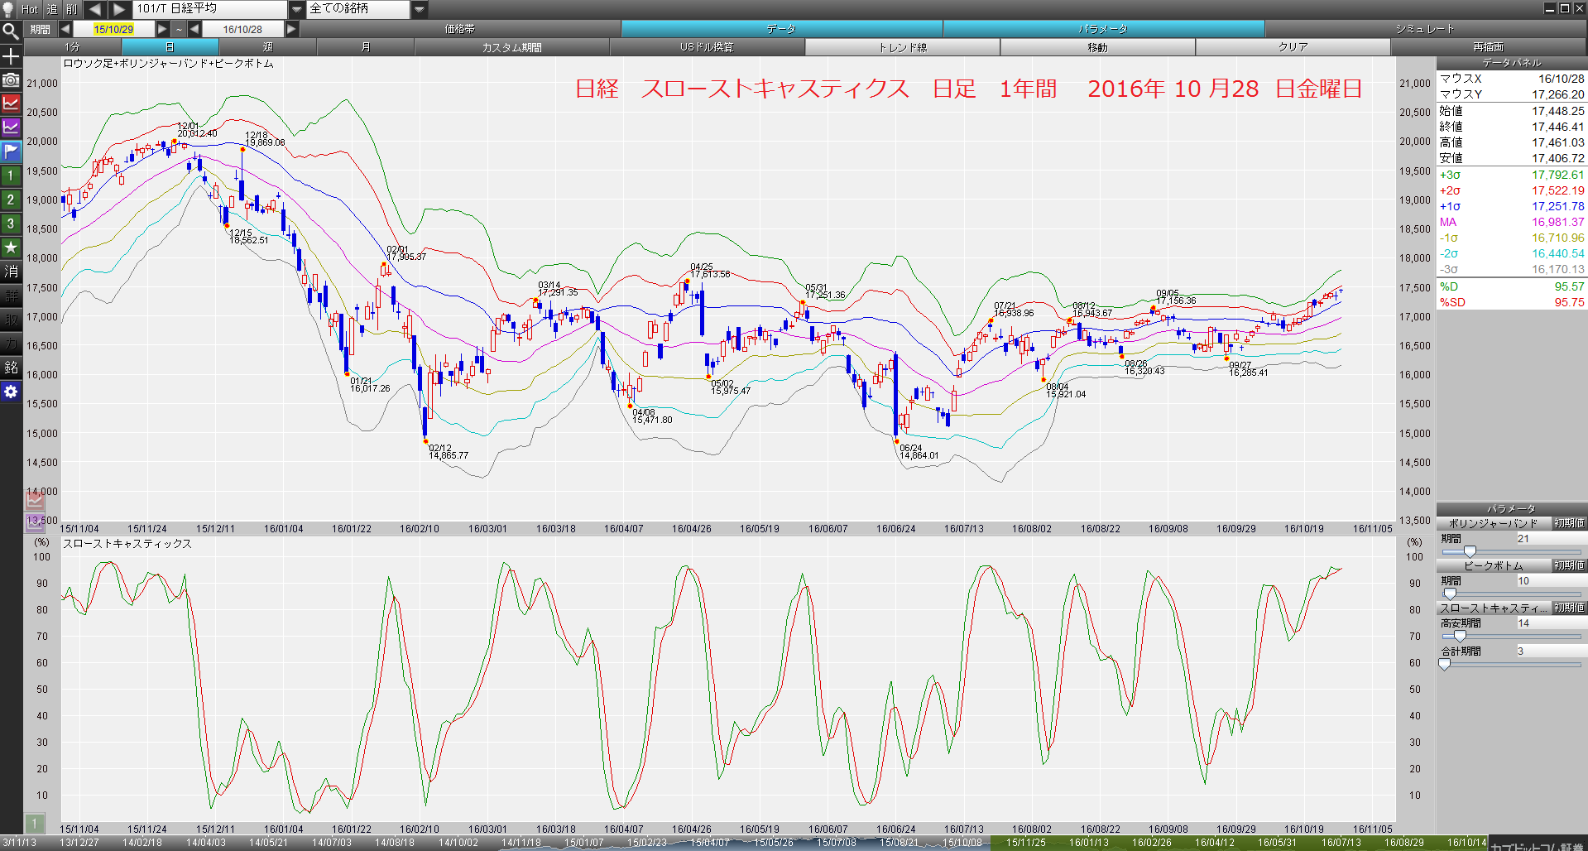Select green preset button 1
The height and width of the screenshot is (851, 1588).
point(11,175)
